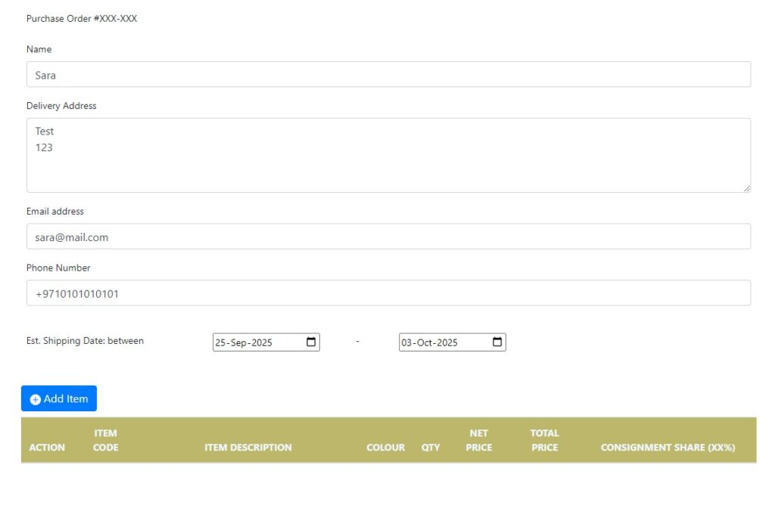
Task: Select the NET PRICE column header
Action: pyautogui.click(x=478, y=440)
